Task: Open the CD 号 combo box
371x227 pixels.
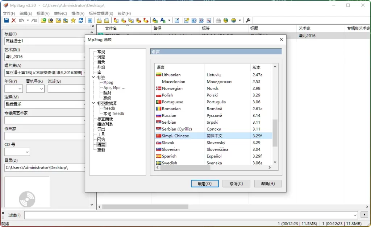Action: [17, 152]
